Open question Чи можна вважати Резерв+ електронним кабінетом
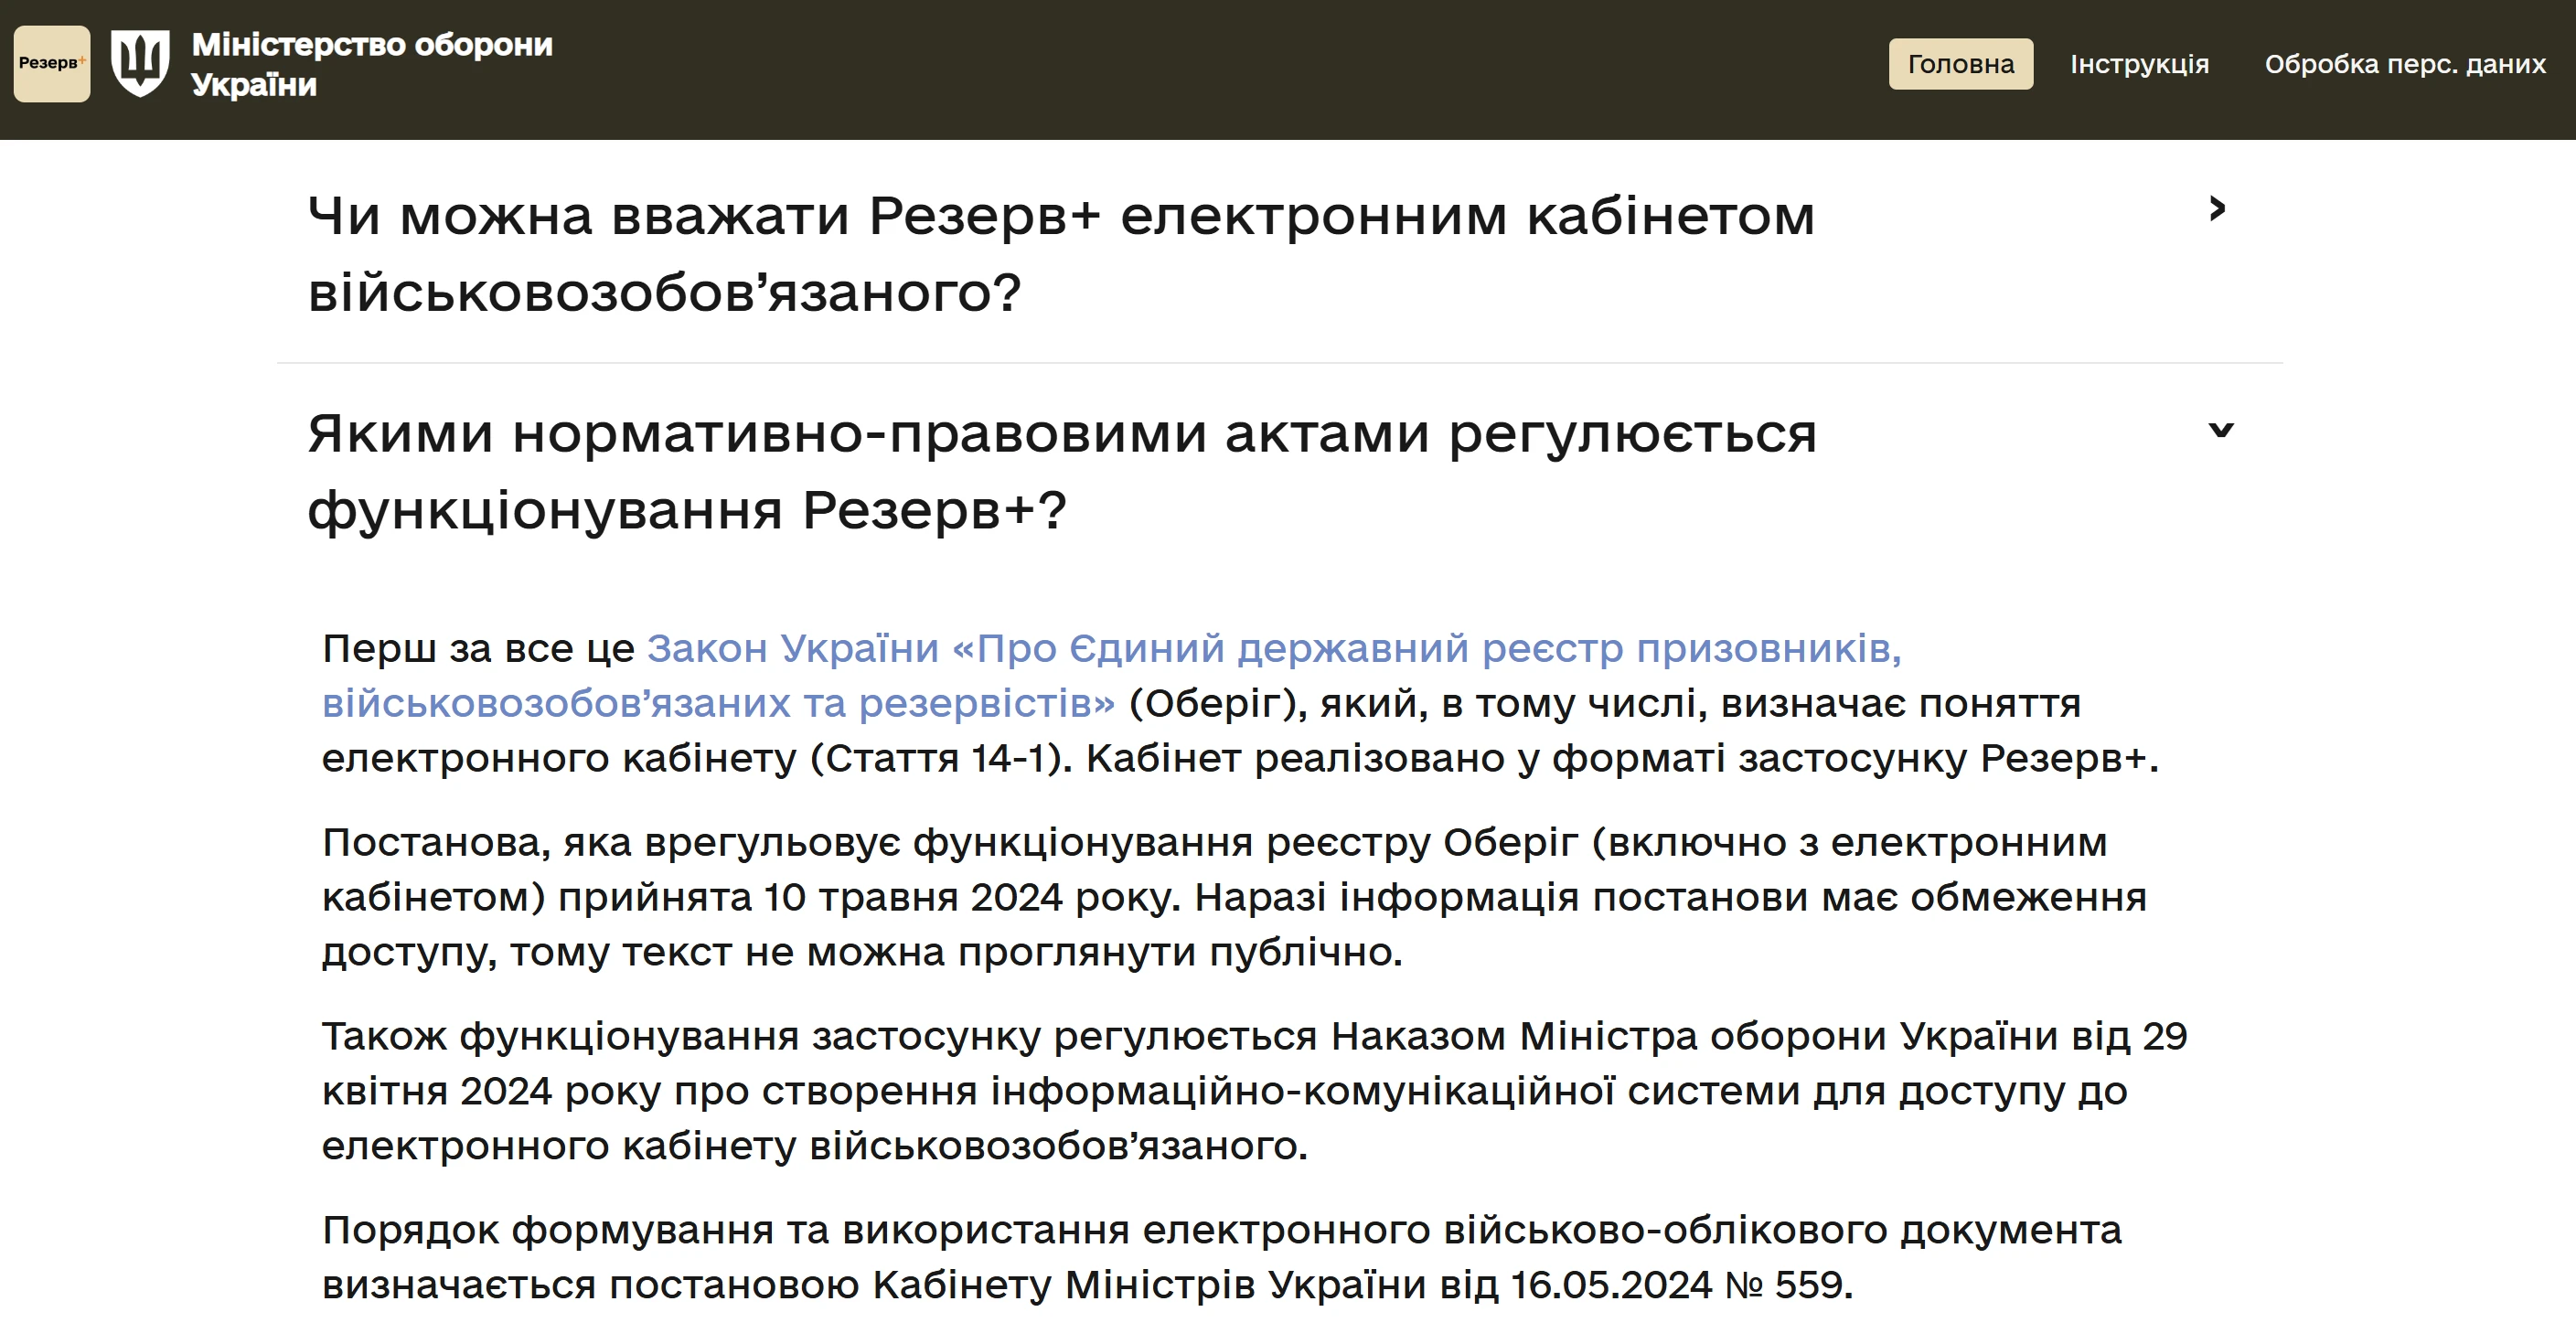 click(1061, 254)
